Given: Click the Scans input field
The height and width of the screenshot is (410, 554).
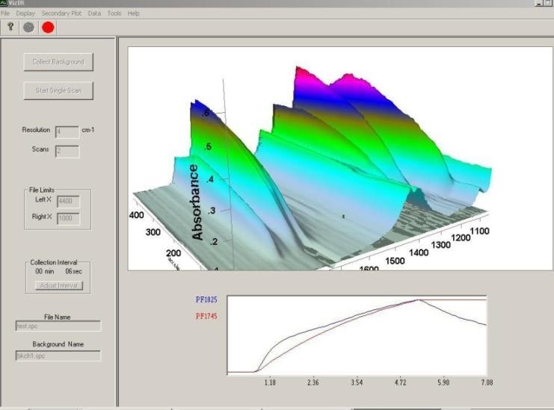Looking at the screenshot, I should pos(67,151).
